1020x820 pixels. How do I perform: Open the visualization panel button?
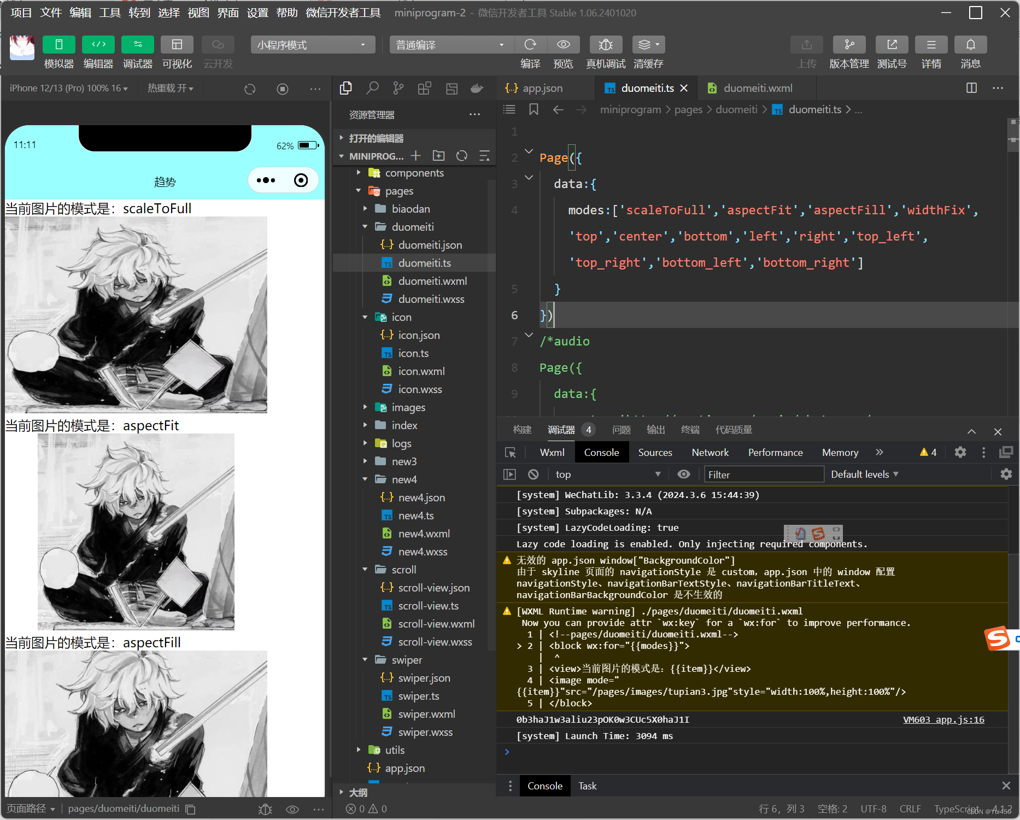pyautogui.click(x=177, y=44)
